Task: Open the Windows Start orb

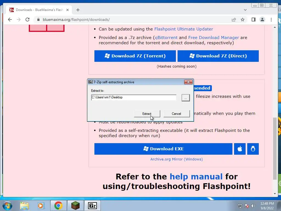Action: [x=7, y=206]
